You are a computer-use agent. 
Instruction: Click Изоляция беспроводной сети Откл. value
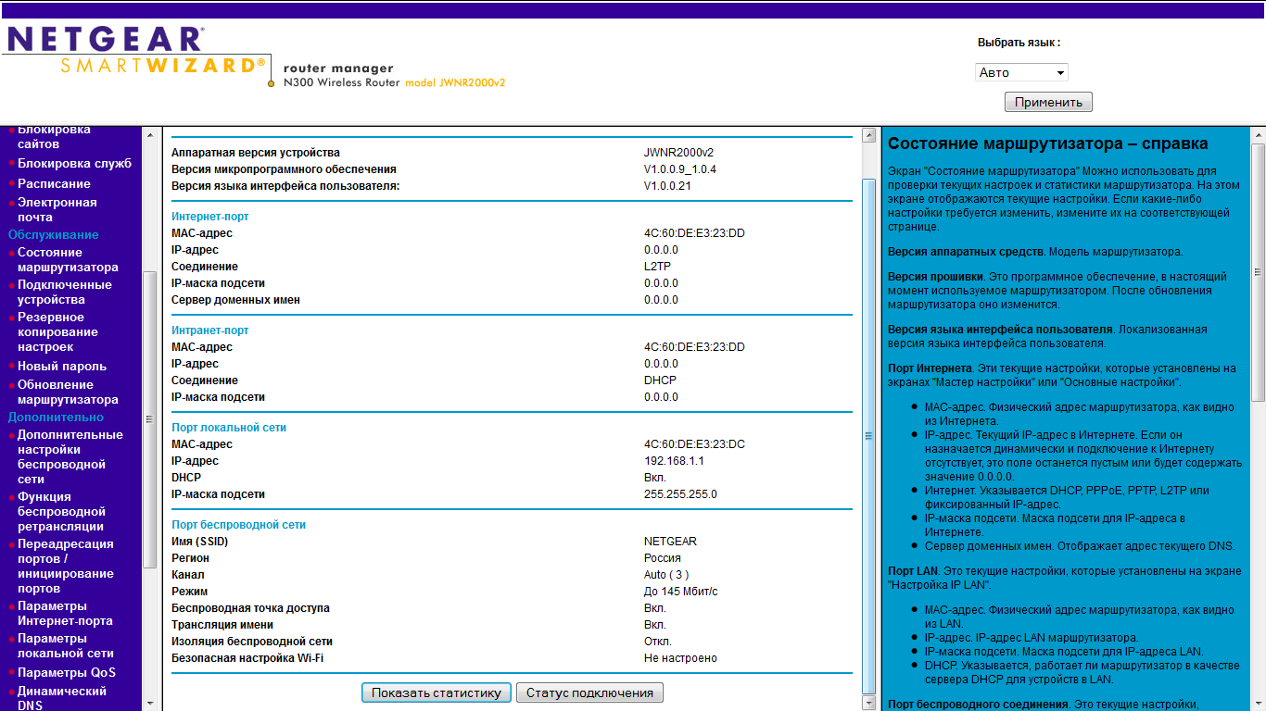(657, 642)
